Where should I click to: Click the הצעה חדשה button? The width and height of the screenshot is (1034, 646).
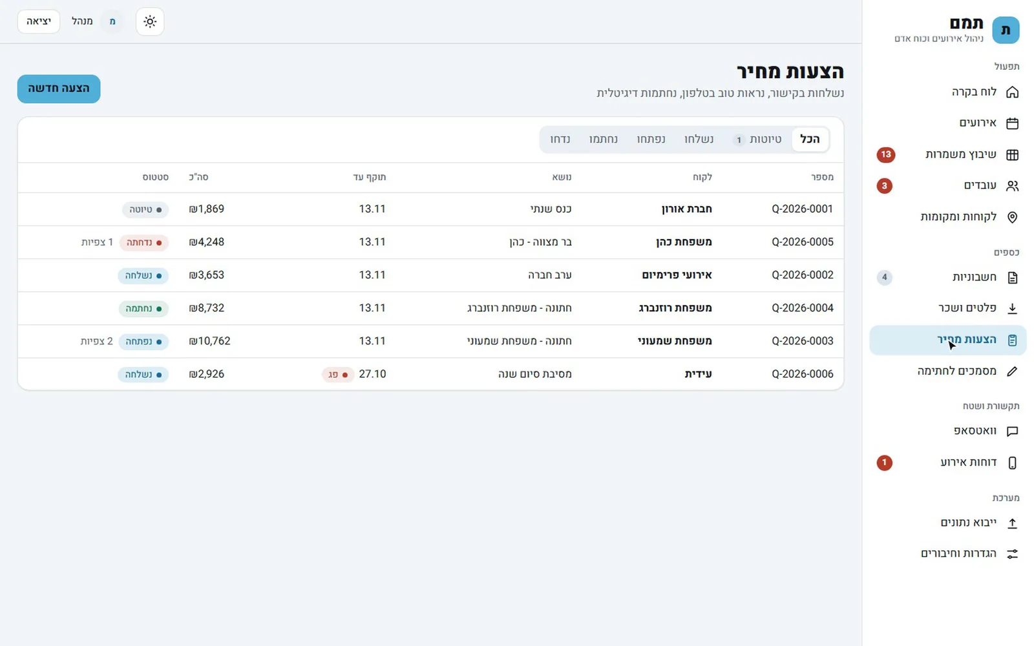tap(59, 89)
